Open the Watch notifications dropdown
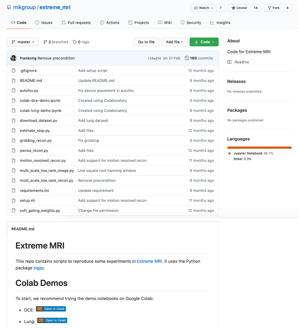This screenshot has height=329, width=299. (x=203, y=8)
